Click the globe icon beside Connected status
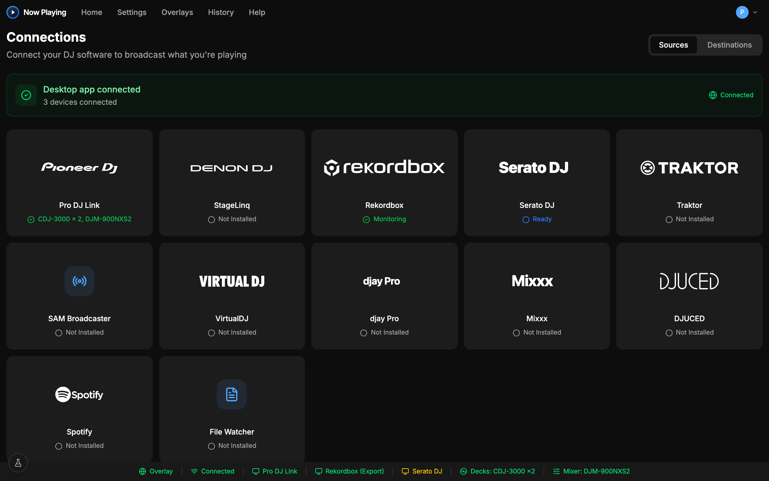769x481 pixels. (713, 95)
